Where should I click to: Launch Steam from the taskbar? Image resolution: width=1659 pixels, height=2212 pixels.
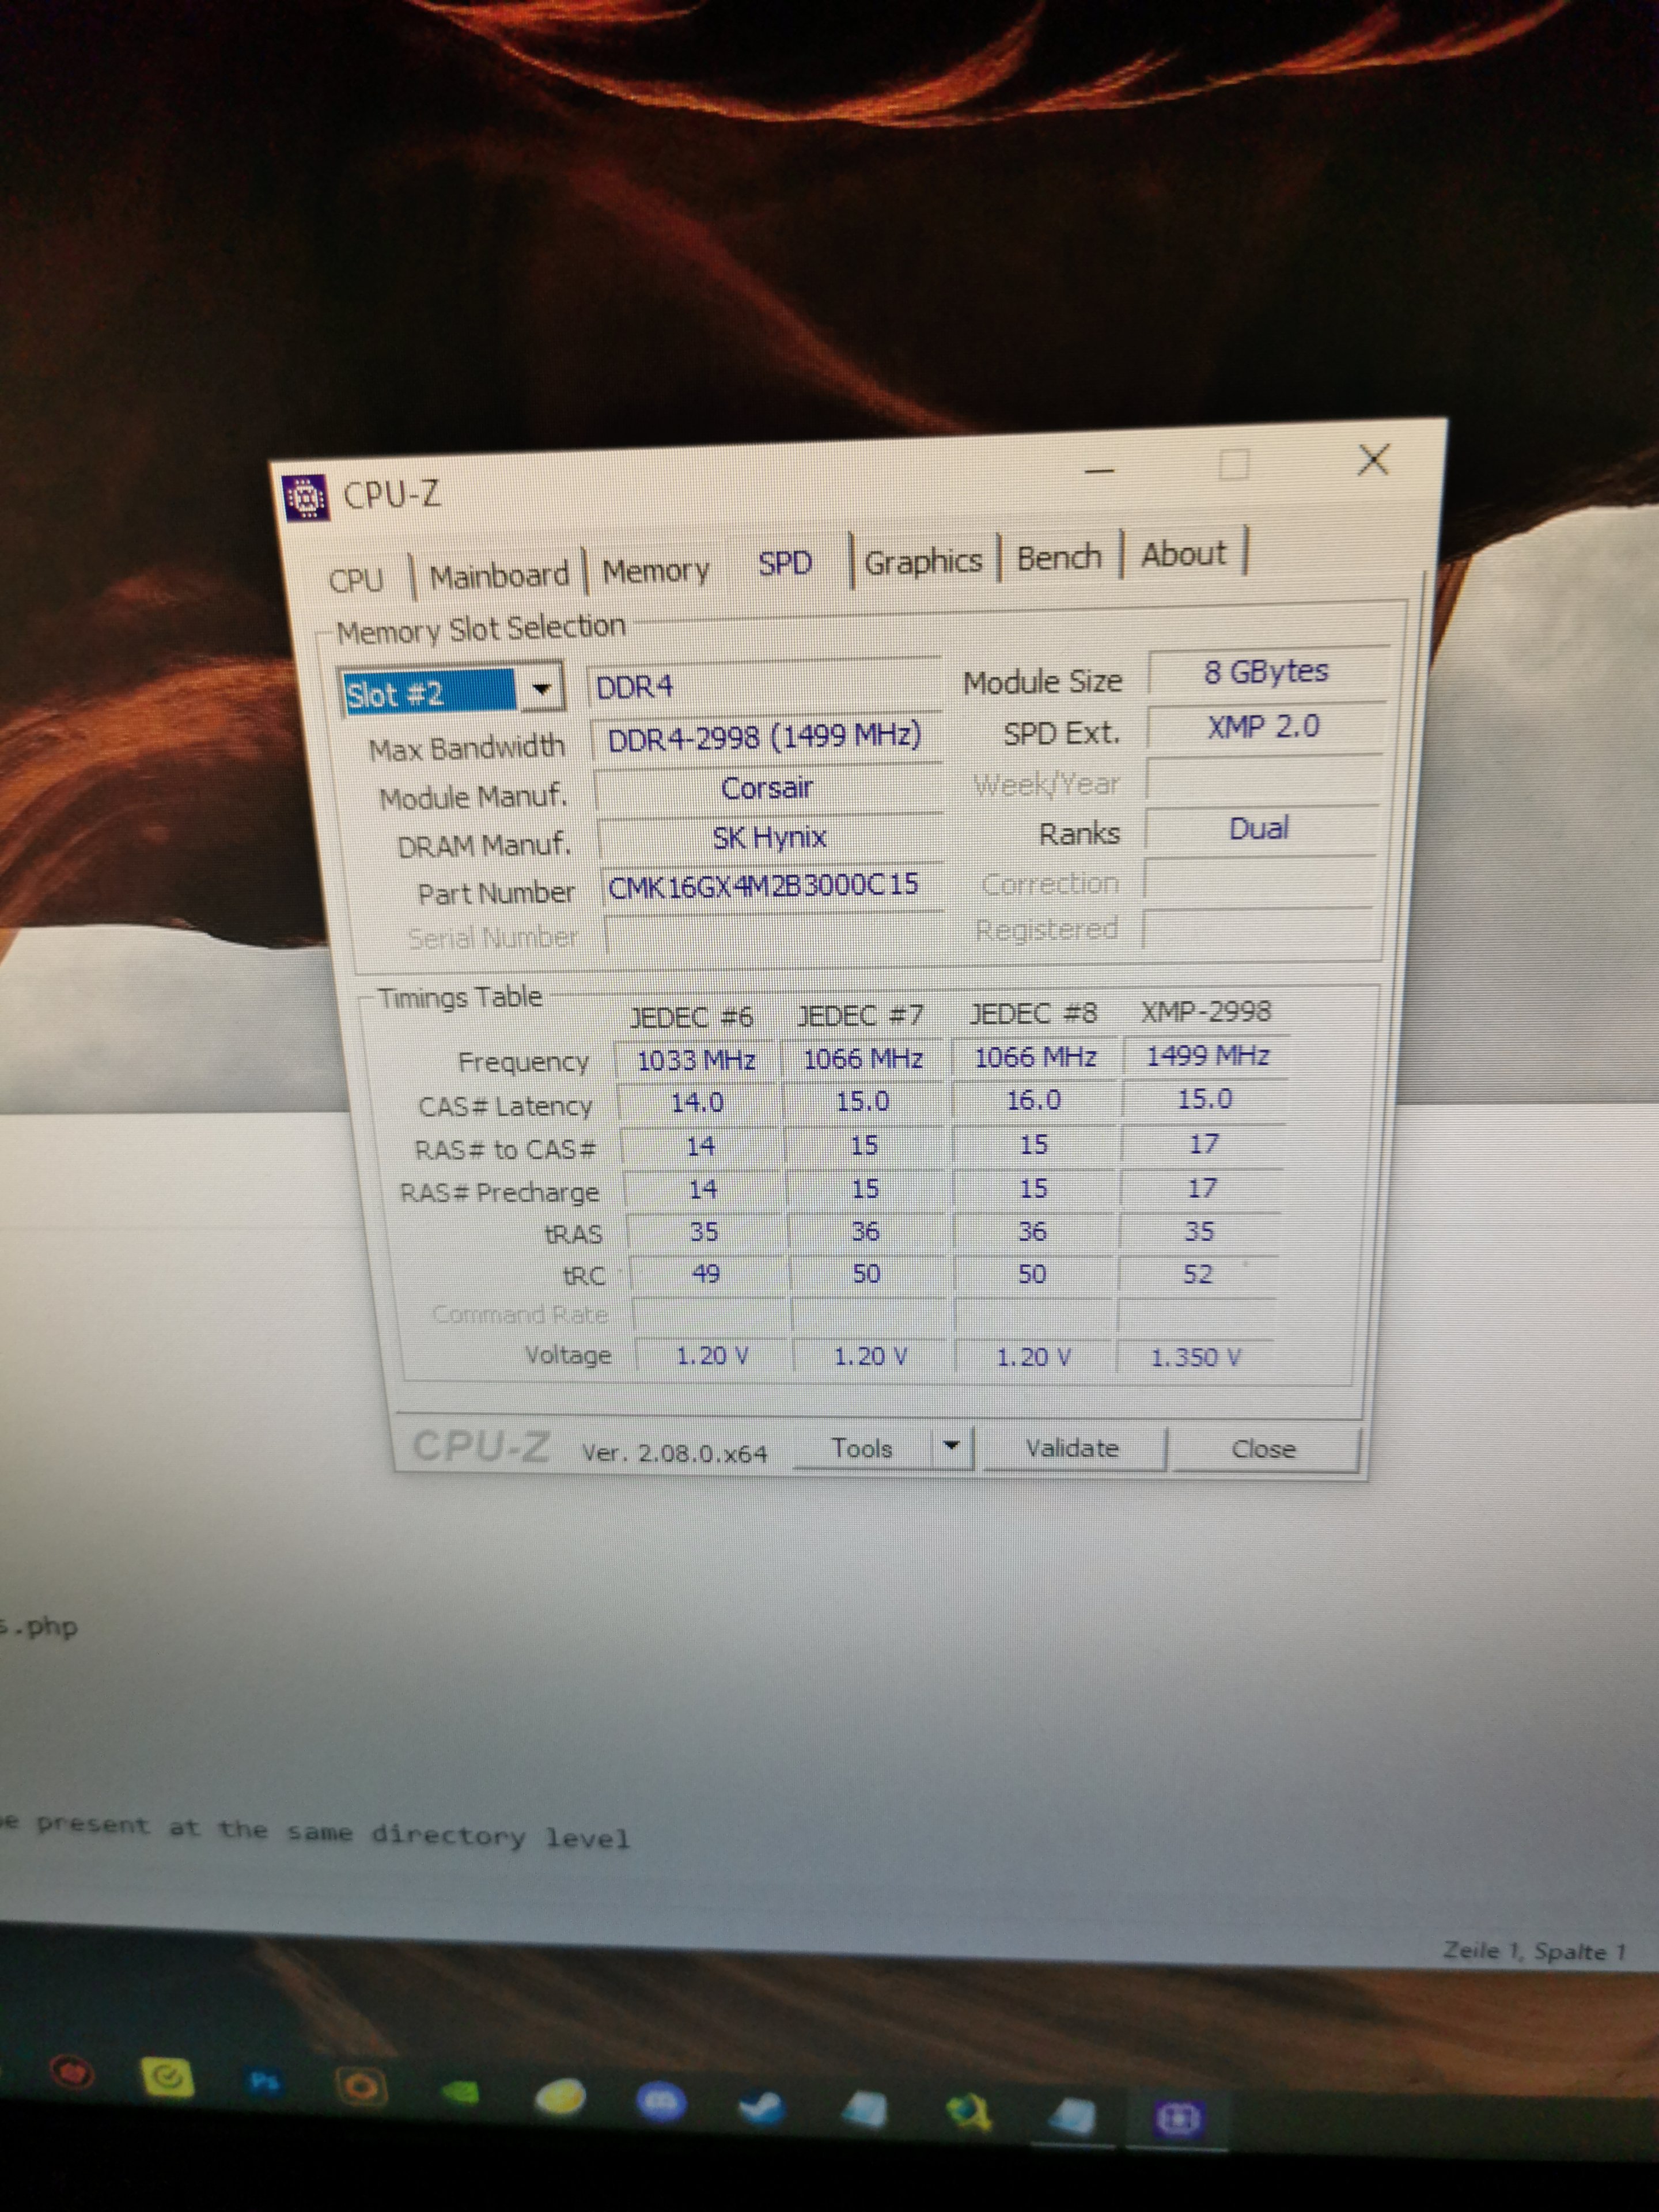pyautogui.click(x=763, y=2106)
